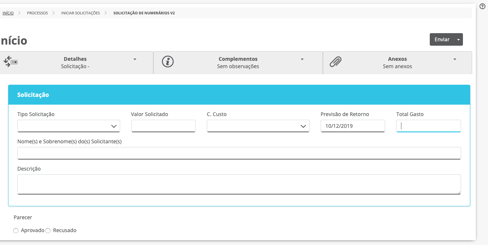Click the Nome(s) e Sobrenome(s) solicitante field
Screen dimensions: 488x245
click(239, 153)
